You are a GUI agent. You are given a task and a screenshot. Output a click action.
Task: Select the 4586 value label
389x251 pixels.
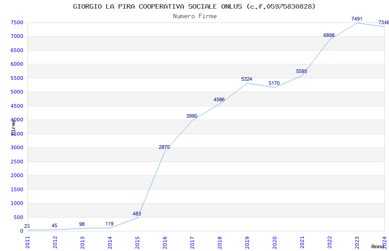[x=219, y=99]
